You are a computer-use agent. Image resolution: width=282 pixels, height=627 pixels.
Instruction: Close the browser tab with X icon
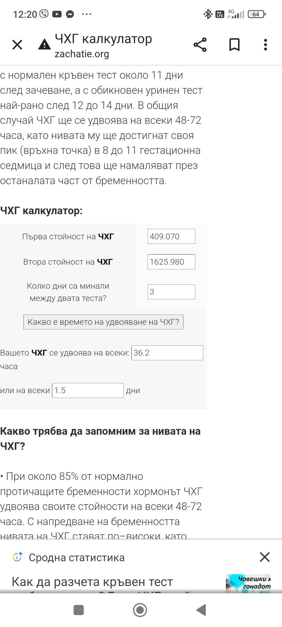[17, 45]
